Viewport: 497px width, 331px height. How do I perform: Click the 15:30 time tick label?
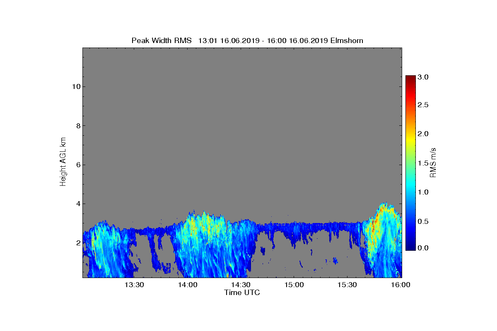click(347, 285)
